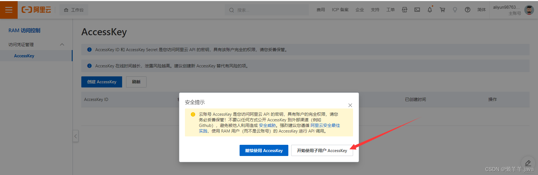Screen dimensions: 538x175
Task: Switch language via 简体
Action: pyautogui.click(x=482, y=10)
